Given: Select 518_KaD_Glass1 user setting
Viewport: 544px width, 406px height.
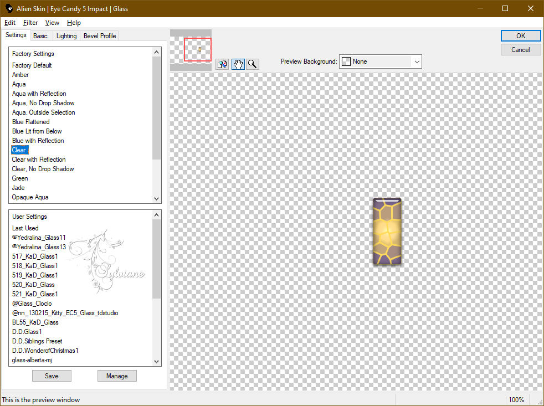Looking at the screenshot, I should tap(35, 265).
